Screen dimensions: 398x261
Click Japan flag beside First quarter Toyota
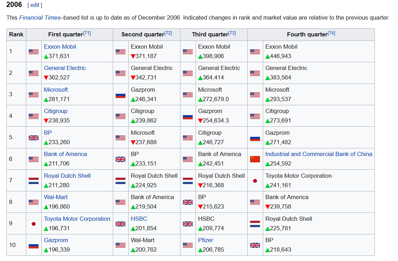pyautogui.click(x=34, y=224)
